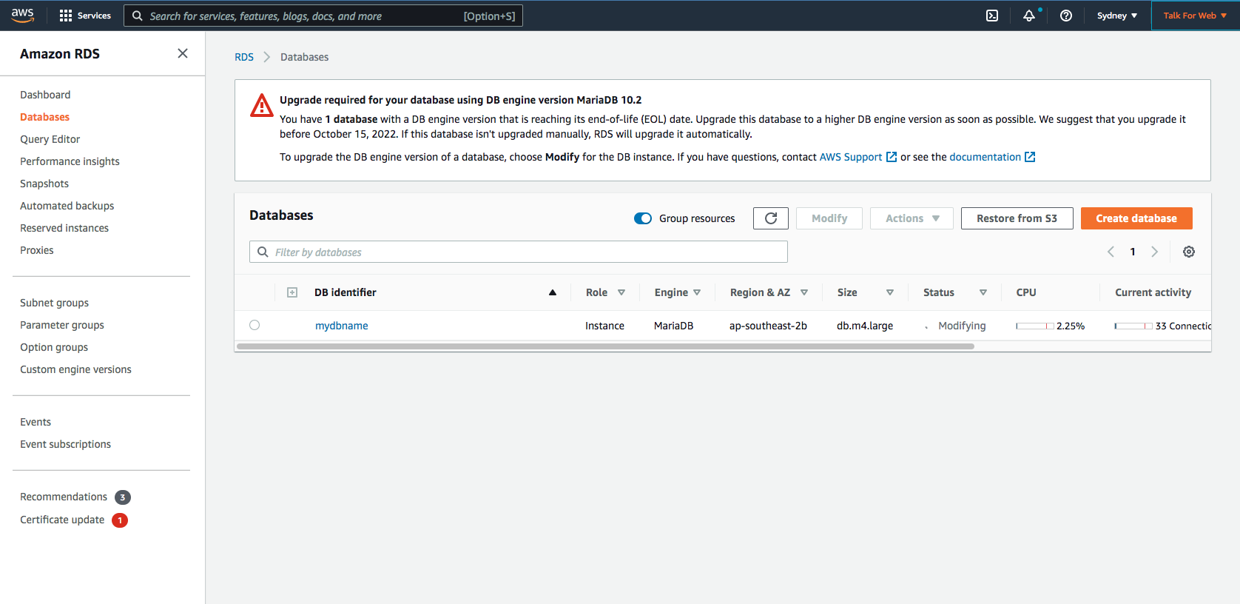Screen dimensions: 1240x604
Task: Follow the AWS Support link
Action: click(x=851, y=157)
